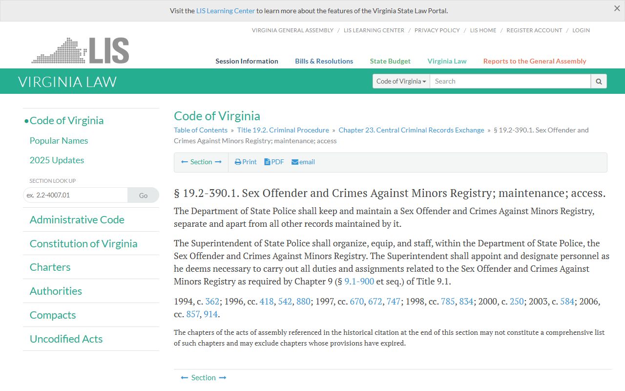Viewport: 625px width, 391px height.
Task: Open chapter 747 link
Action: [x=394, y=301]
